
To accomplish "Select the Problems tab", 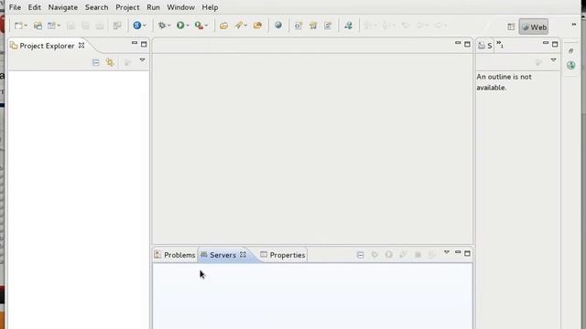I will click(x=175, y=255).
